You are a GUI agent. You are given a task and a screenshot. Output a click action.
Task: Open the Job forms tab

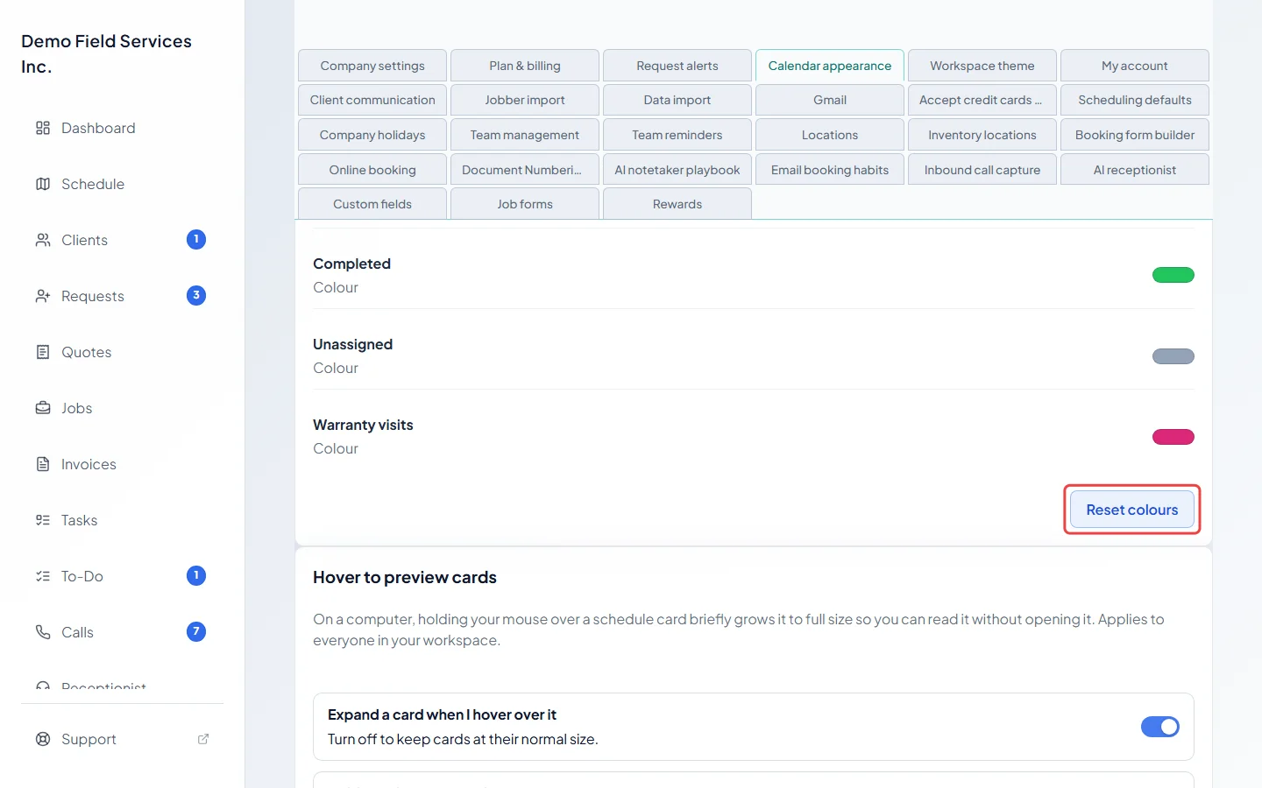525,204
